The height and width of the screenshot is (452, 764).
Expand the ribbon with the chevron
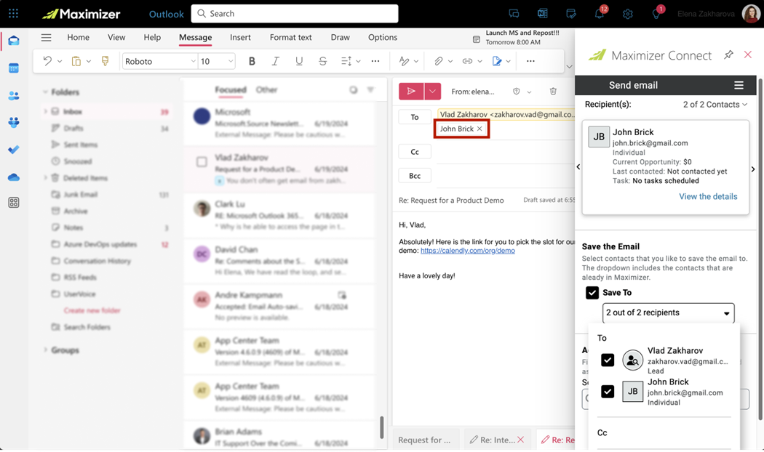pyautogui.click(x=568, y=66)
